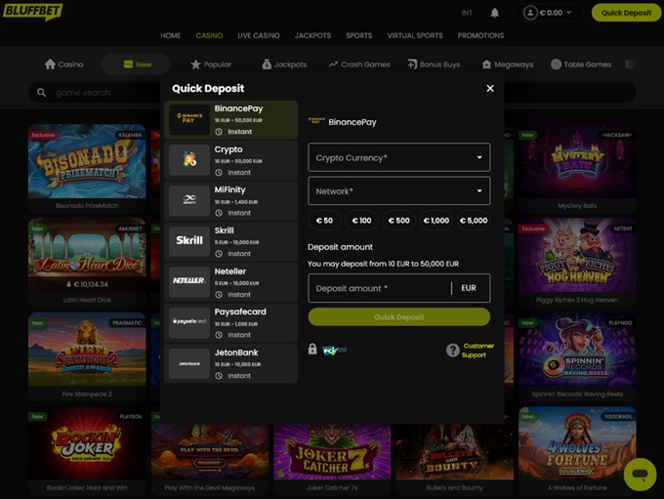This screenshot has height=499, width=664.
Task: Expand the Crypto Currency dropdown
Action: coord(398,157)
